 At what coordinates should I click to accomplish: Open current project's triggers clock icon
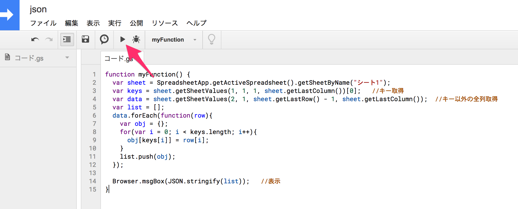click(x=104, y=39)
